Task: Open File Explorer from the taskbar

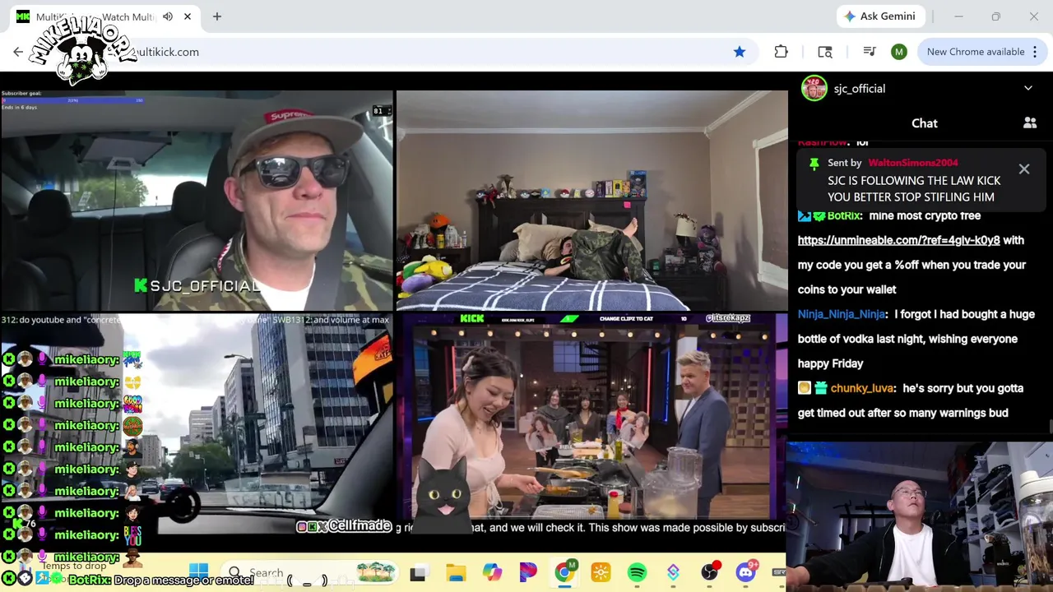Action: (456, 572)
